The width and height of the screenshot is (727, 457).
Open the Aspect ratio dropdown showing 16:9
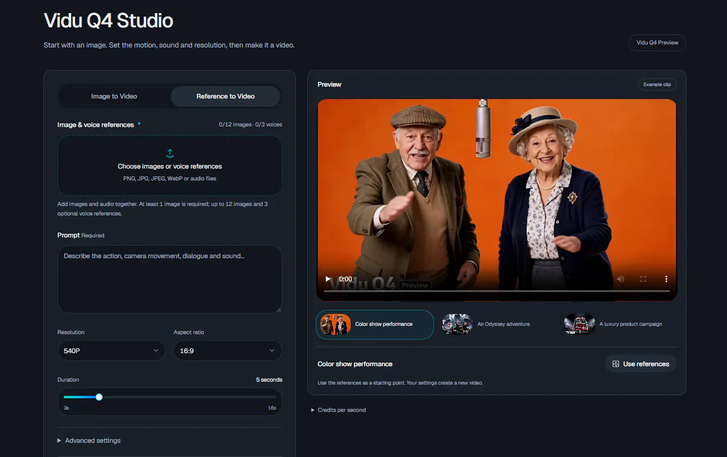(228, 351)
